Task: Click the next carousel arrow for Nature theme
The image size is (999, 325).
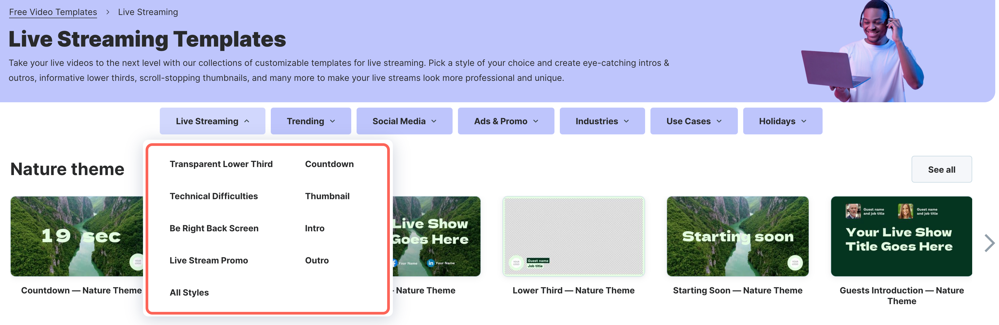Action: click(x=989, y=243)
